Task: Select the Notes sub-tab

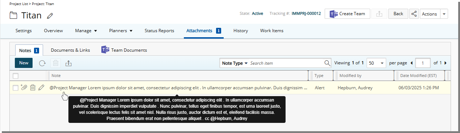Action: coord(29,50)
